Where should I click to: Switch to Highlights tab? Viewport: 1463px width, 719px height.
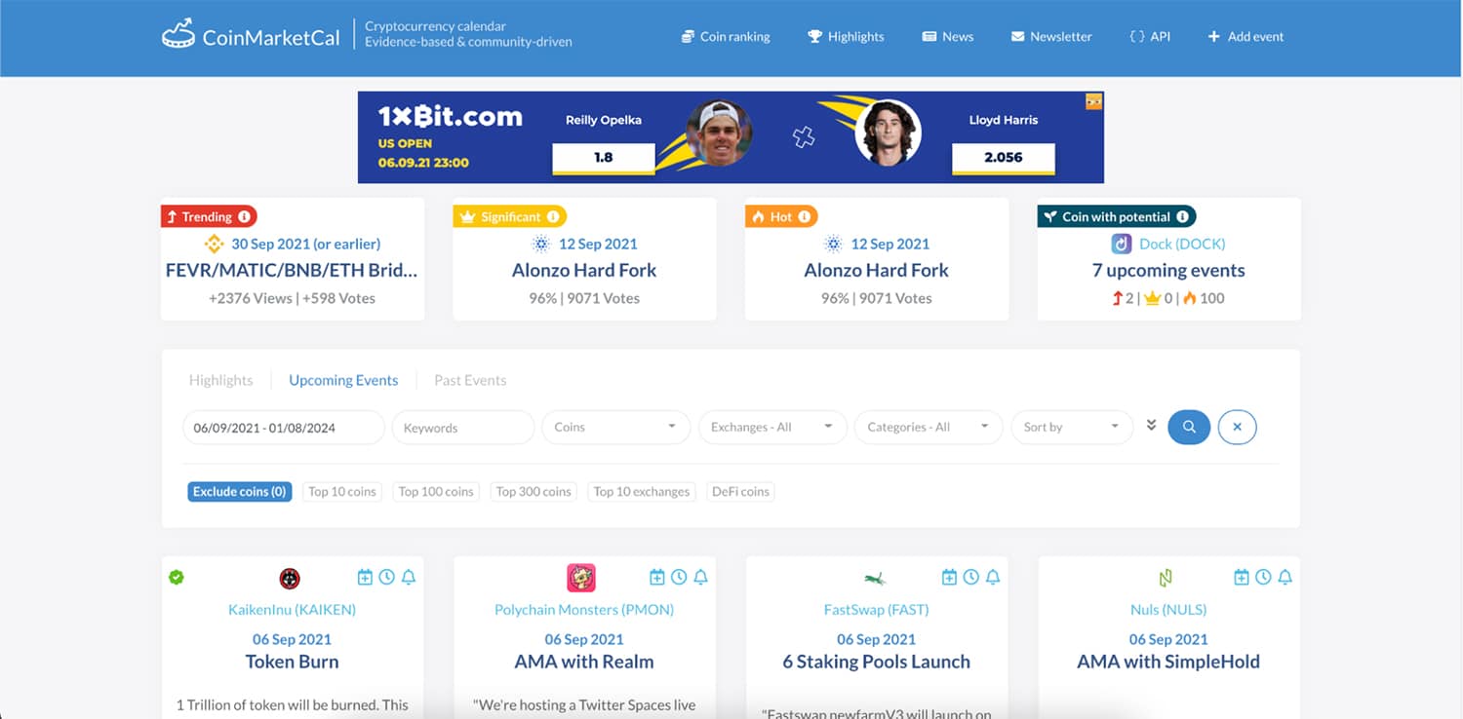(220, 380)
